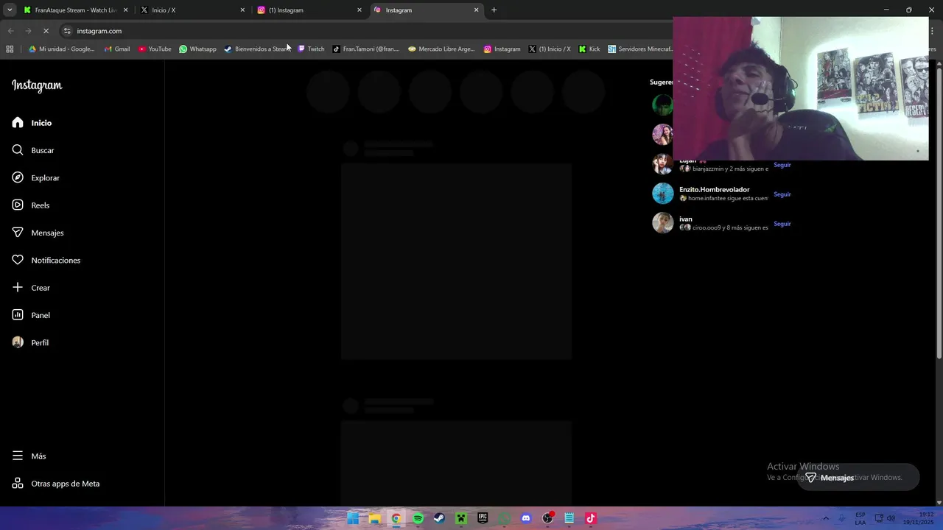Stop loading the page

point(46,31)
